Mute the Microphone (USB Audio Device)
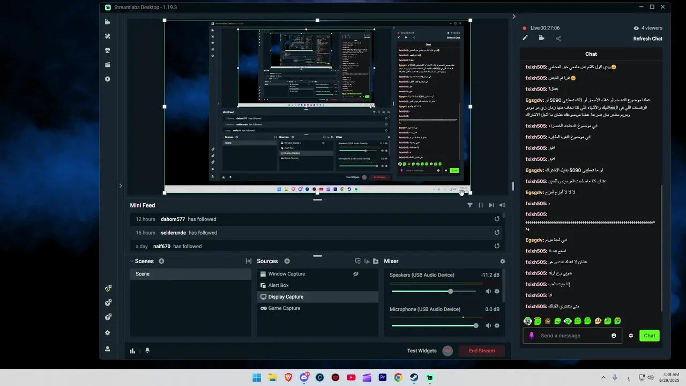 (488, 325)
